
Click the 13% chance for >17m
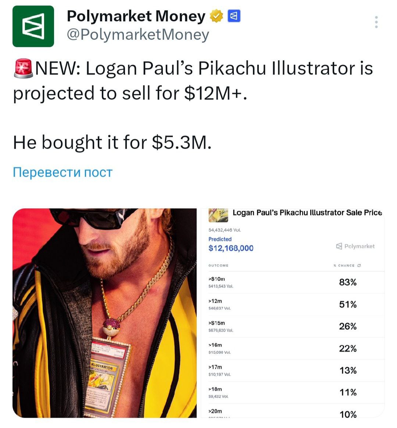tap(348, 371)
